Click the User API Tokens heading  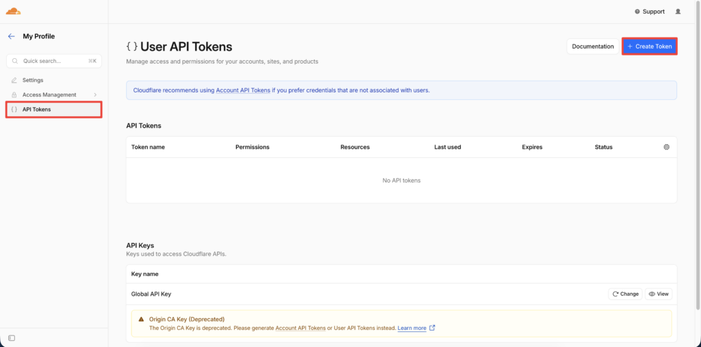186,47
